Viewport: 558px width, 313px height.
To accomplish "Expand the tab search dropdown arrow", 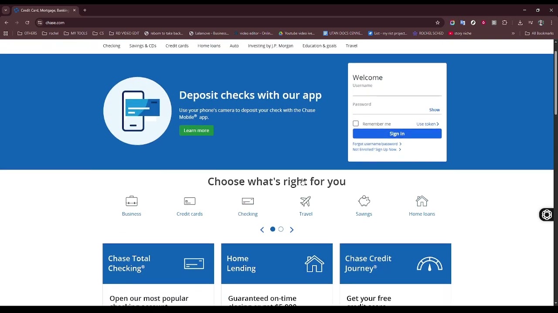I will point(6,10).
